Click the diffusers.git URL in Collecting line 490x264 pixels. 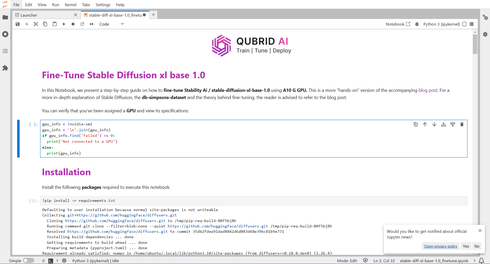point(122,215)
